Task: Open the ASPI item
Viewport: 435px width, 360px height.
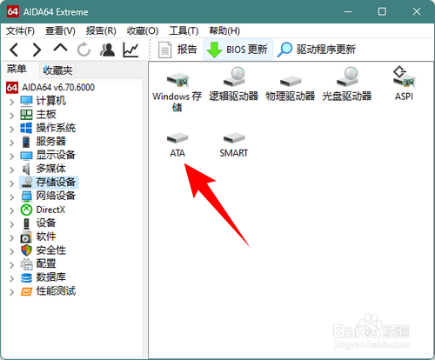Action: pos(404,83)
